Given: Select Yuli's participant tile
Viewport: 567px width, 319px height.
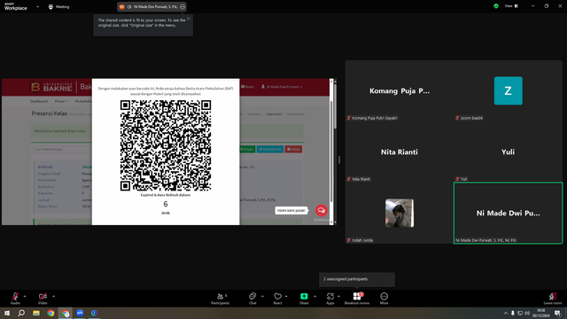Looking at the screenshot, I should (508, 152).
